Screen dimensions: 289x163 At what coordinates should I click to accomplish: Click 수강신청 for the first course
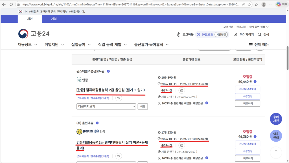pos(248,96)
